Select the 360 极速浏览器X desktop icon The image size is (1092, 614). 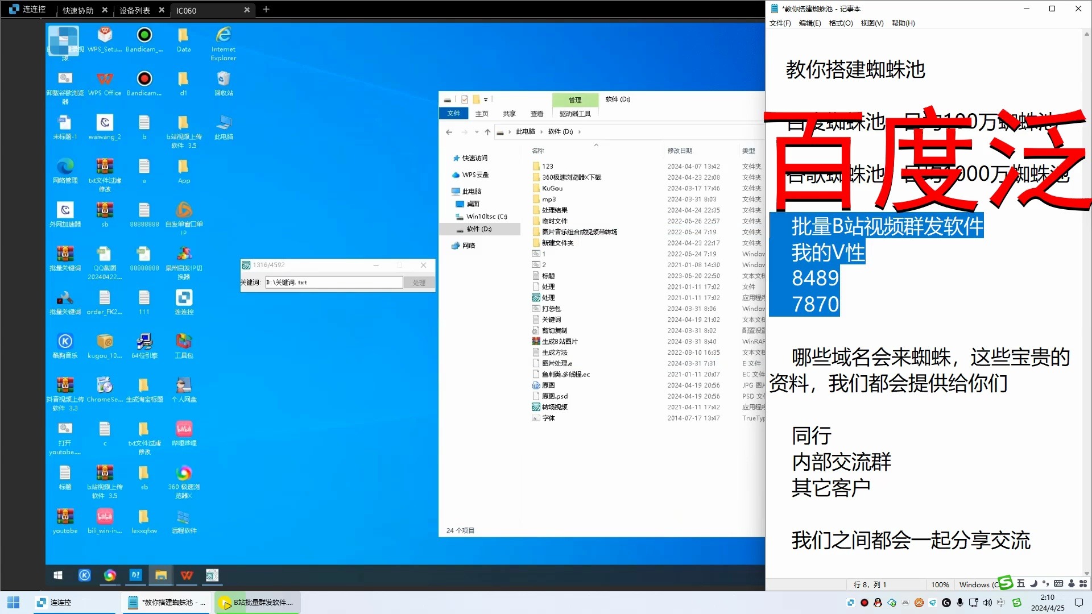coord(184,482)
